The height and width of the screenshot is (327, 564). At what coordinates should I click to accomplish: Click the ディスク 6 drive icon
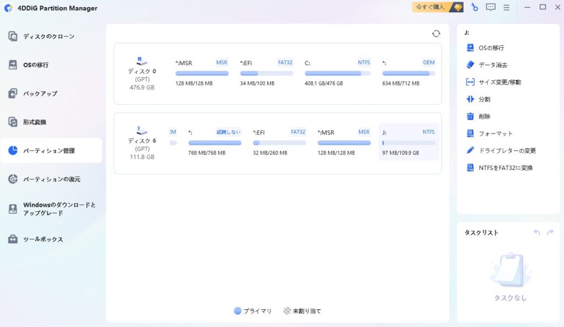pos(142,131)
